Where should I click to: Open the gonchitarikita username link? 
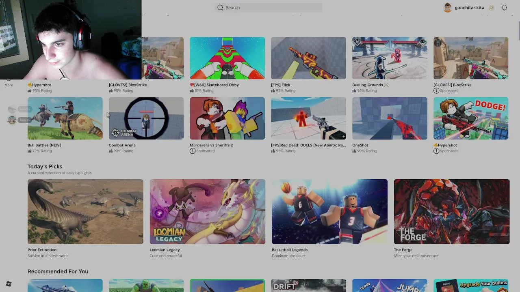[x=469, y=8]
